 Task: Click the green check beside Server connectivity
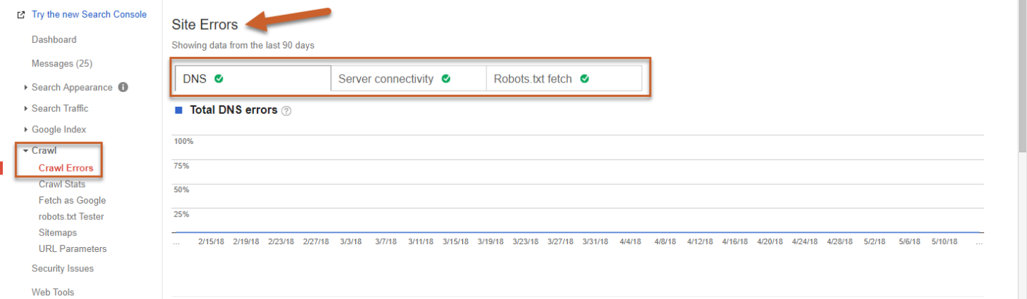tap(446, 78)
